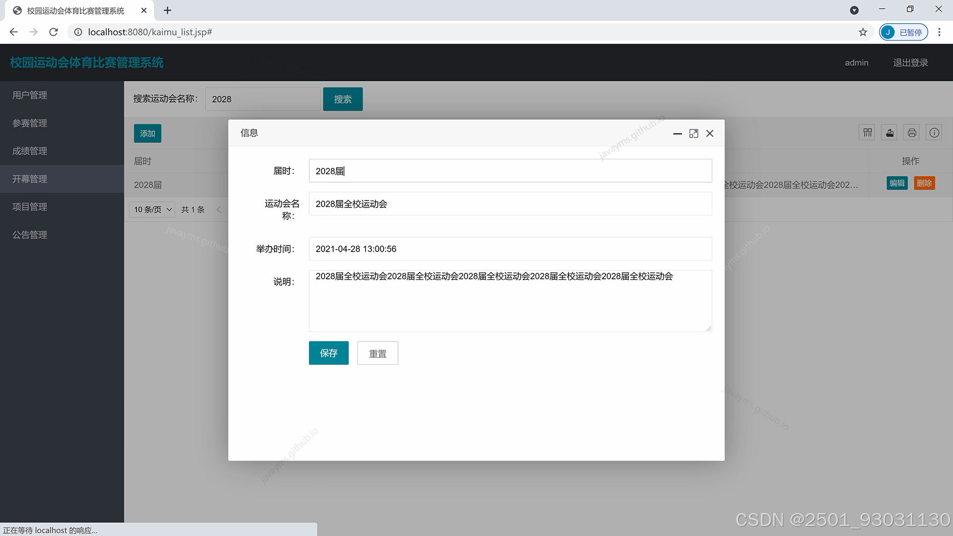Image resolution: width=953 pixels, height=536 pixels.
Task: Open 项目管理 in the sidebar
Action: (x=62, y=207)
